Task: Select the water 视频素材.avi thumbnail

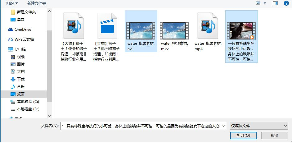Action: pyautogui.click(x=141, y=31)
